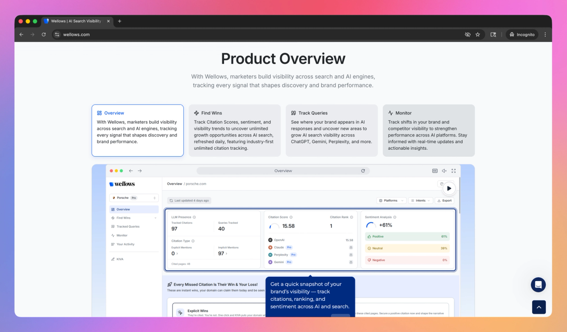
Task: Open the media controls icon in Chrome toolbar
Action: [493, 34]
